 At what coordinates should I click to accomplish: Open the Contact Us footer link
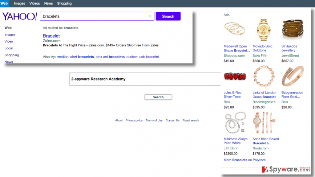coord(172,120)
